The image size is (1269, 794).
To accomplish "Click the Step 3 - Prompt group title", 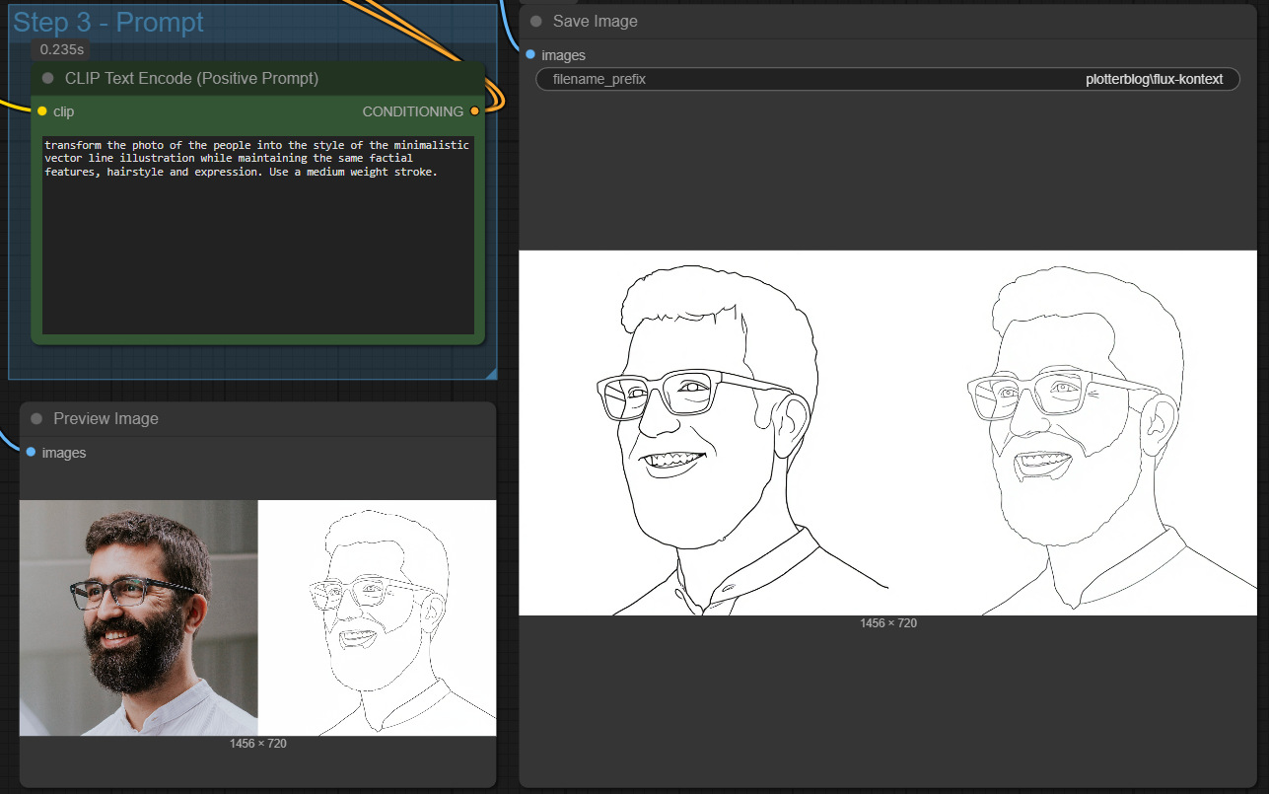I will [x=108, y=22].
